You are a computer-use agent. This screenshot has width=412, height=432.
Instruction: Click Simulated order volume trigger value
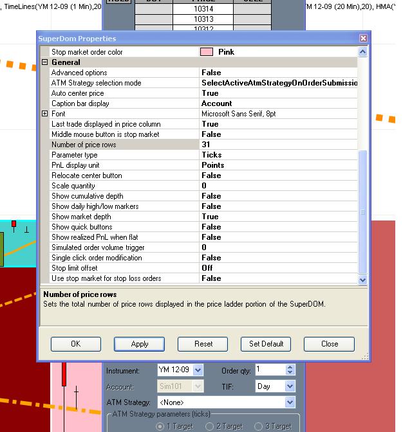[x=278, y=248]
